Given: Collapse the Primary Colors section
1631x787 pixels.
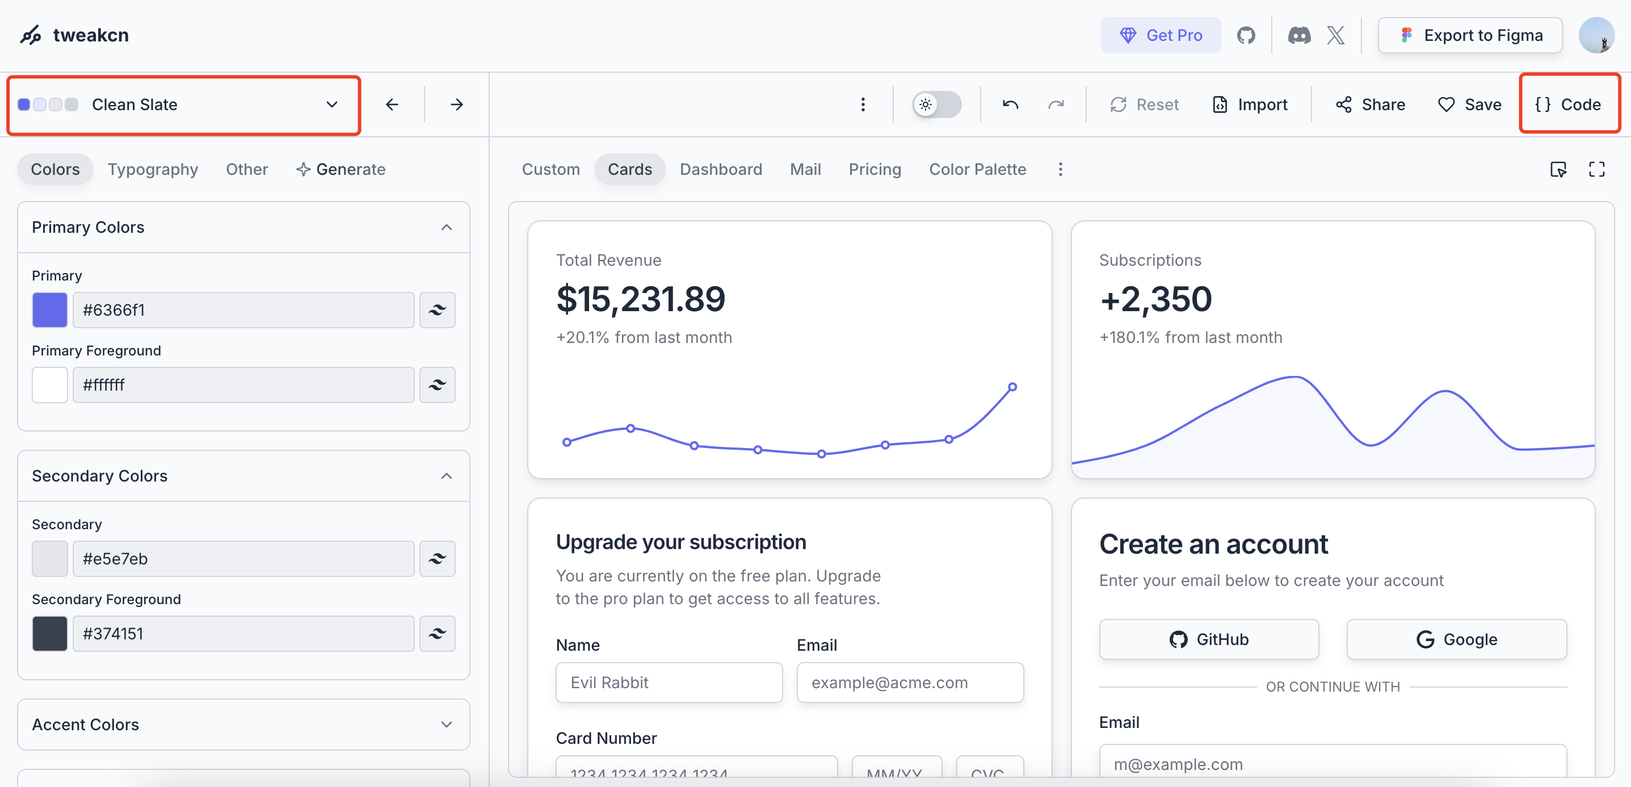Looking at the screenshot, I should click(x=447, y=228).
